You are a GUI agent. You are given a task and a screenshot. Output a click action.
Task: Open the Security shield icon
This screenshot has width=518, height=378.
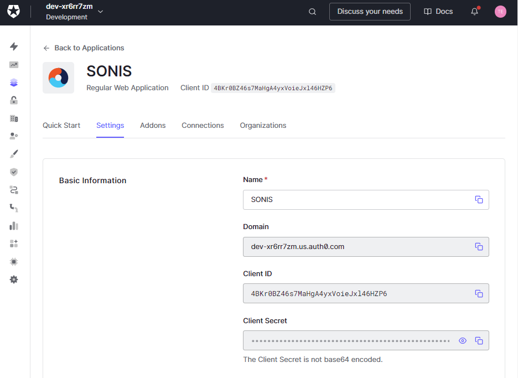coord(14,172)
